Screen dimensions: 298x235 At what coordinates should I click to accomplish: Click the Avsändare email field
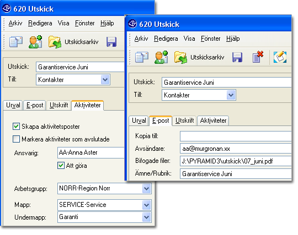(236, 149)
